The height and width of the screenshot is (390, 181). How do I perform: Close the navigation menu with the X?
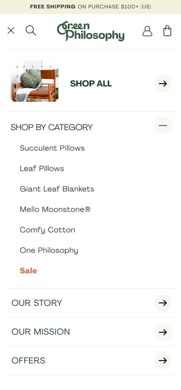point(11,30)
